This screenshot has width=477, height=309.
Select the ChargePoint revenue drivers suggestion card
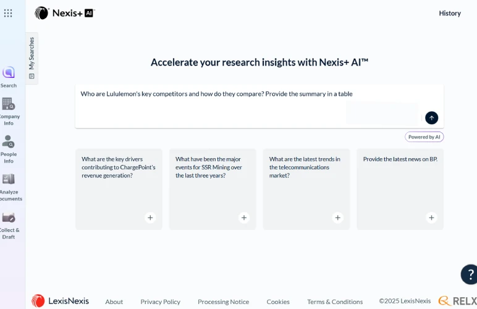coord(119,179)
